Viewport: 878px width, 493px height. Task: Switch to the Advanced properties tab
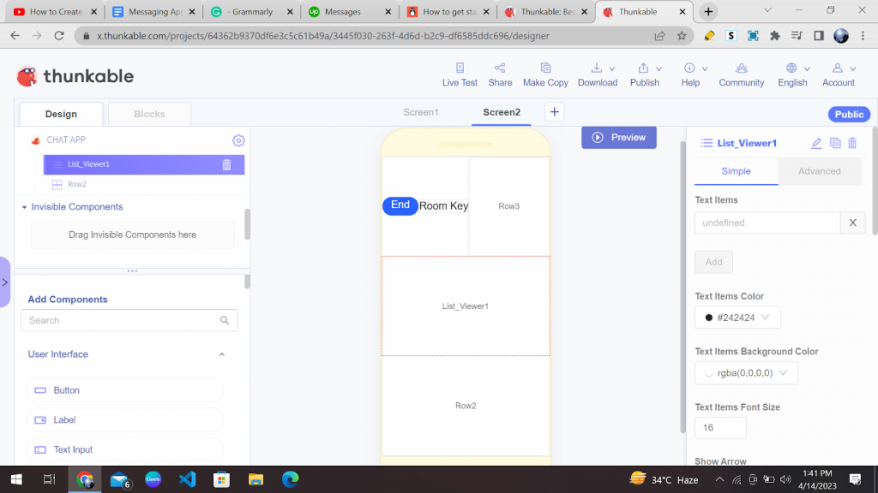pyautogui.click(x=819, y=171)
